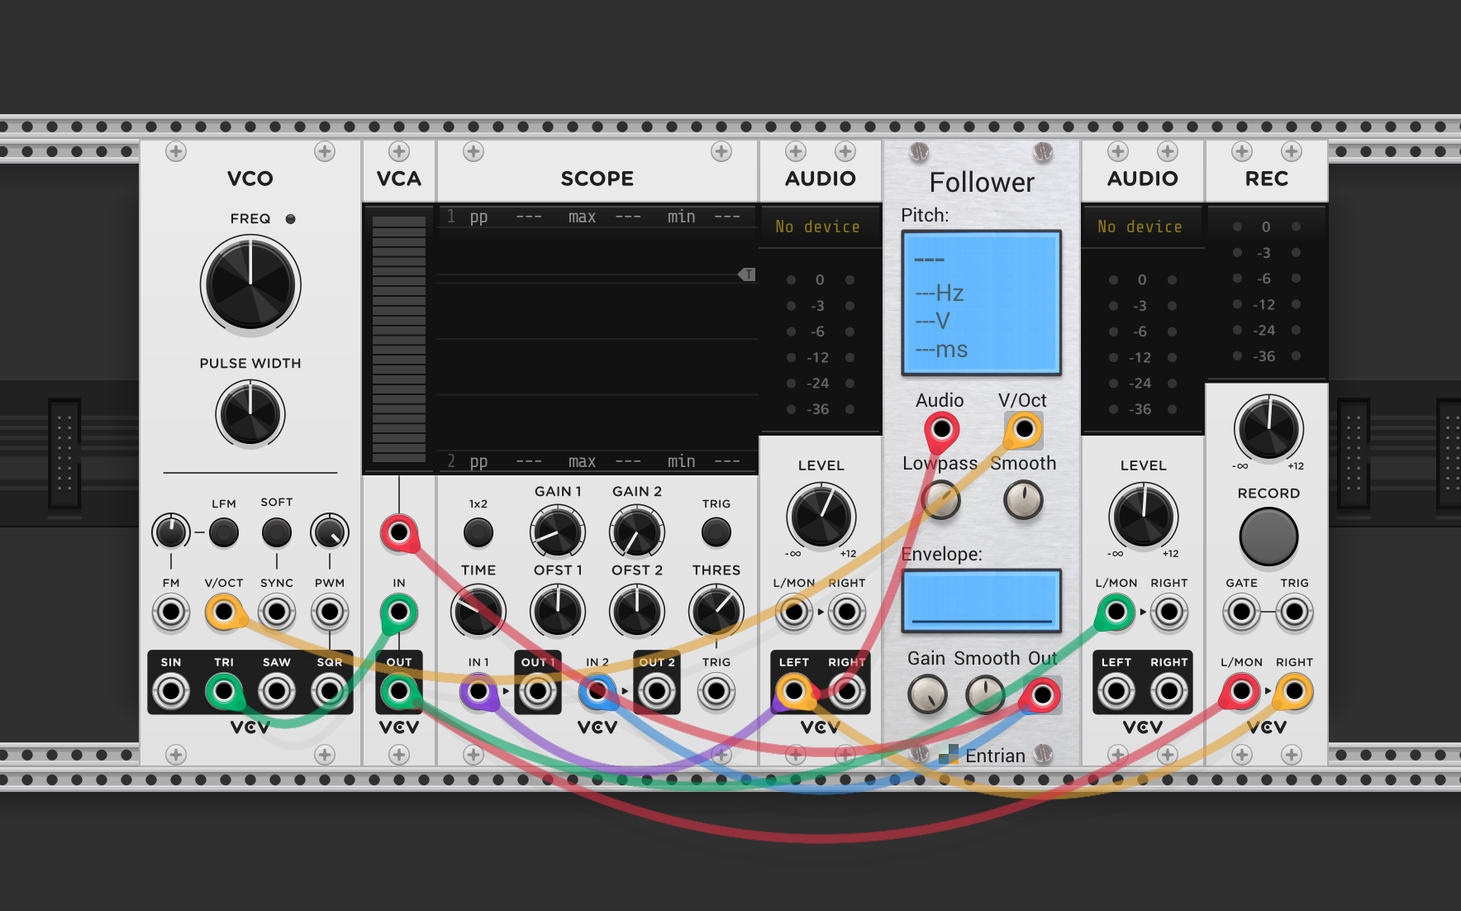Viewport: 1461px width, 911px height.
Task: Click the SCOPE IN 1 port
Action: coord(478,691)
